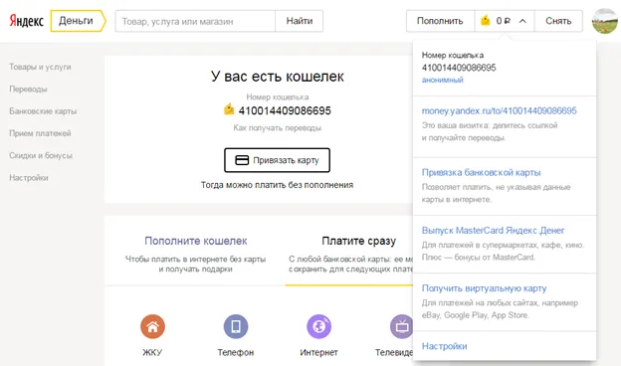Viewport: 621px width, 366px height.
Task: Click У вас есть кошелек heading
Action: pos(278,77)
